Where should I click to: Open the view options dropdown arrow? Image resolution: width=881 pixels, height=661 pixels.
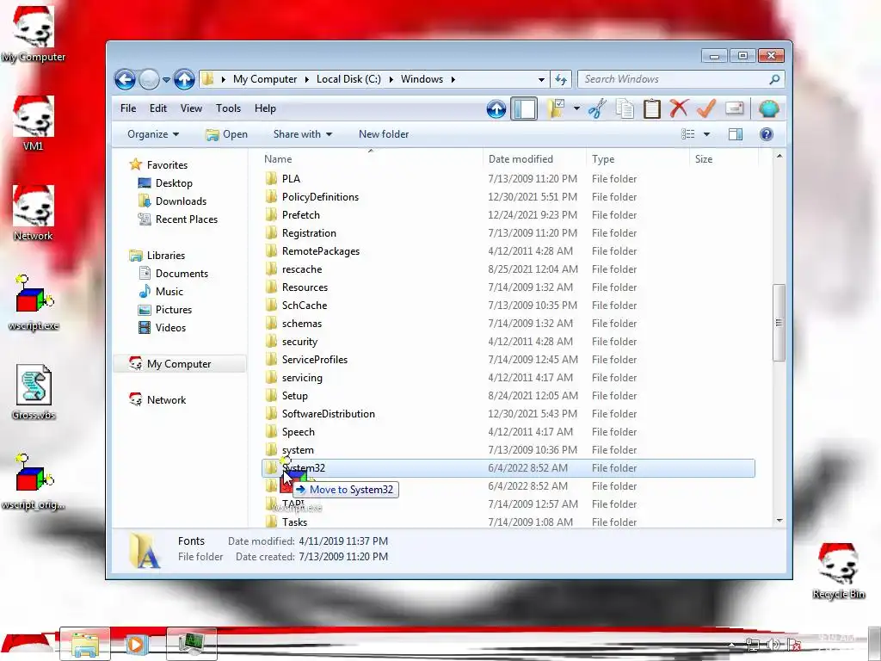[707, 134]
